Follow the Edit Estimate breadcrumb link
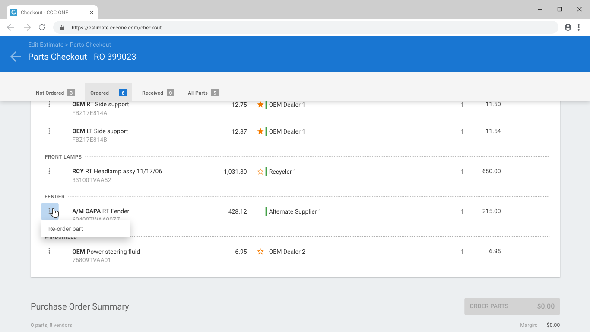Image resolution: width=590 pixels, height=332 pixels. pos(46,45)
